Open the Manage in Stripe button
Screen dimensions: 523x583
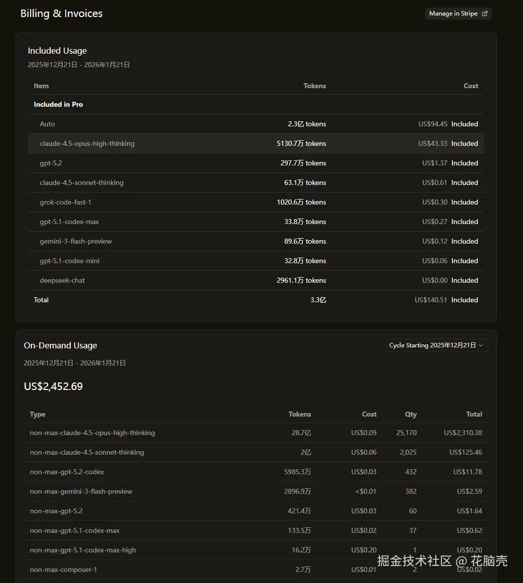pyautogui.click(x=458, y=14)
